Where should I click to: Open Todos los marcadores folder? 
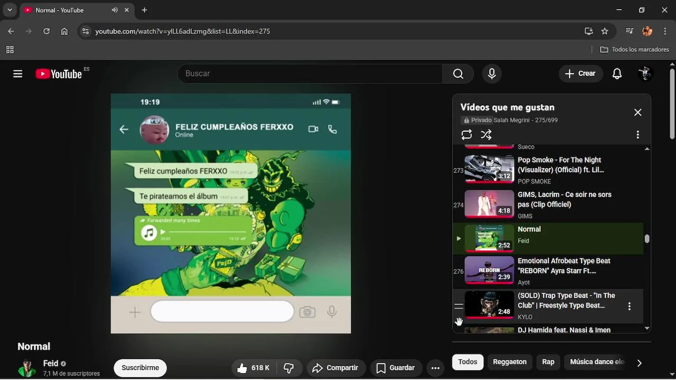[x=635, y=50]
